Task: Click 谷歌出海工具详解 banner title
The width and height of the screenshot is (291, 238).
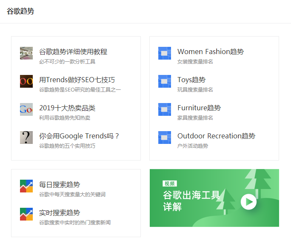Action: coord(191,201)
